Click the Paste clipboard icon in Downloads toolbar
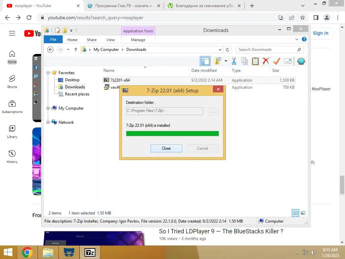 pyautogui.click(x=255, y=61)
